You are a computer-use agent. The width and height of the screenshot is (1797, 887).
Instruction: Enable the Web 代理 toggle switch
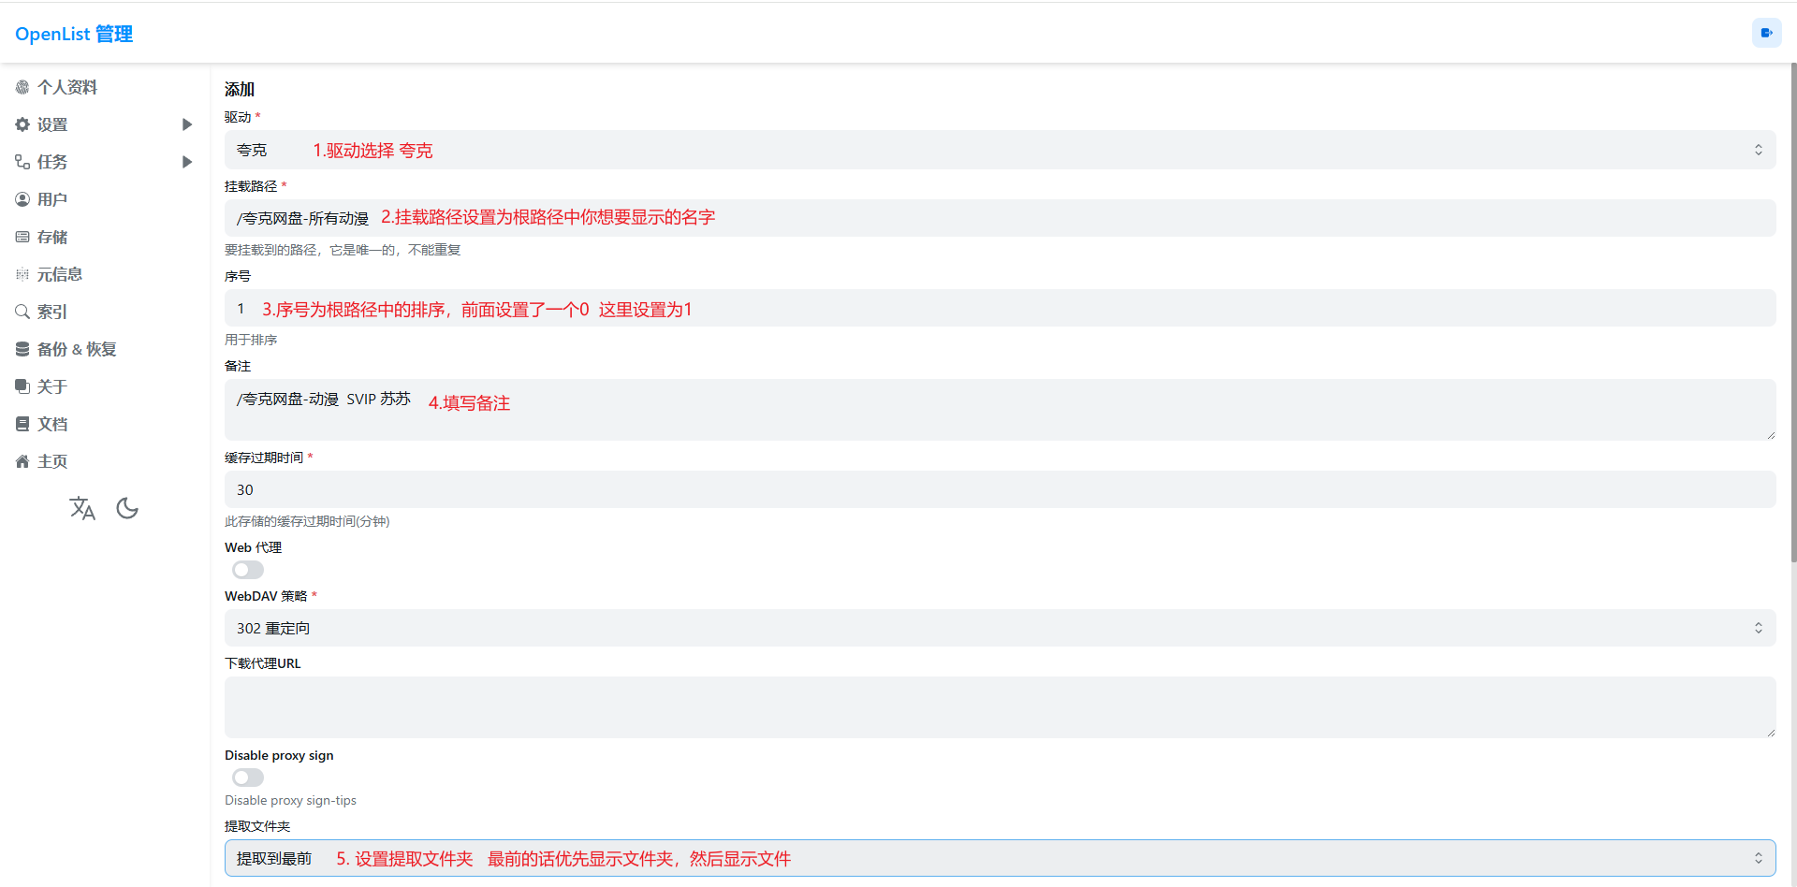248,570
